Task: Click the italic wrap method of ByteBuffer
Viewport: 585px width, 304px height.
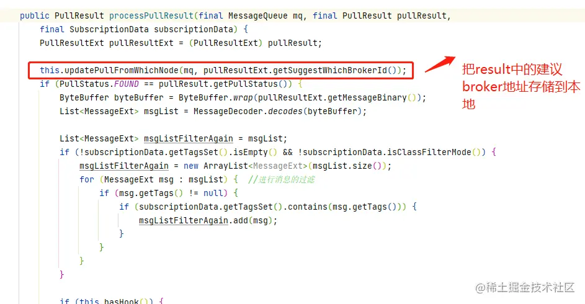Action: point(243,98)
